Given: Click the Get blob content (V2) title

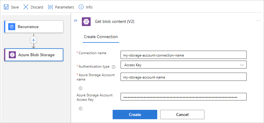Looking at the screenshot, I should tap(115, 21).
